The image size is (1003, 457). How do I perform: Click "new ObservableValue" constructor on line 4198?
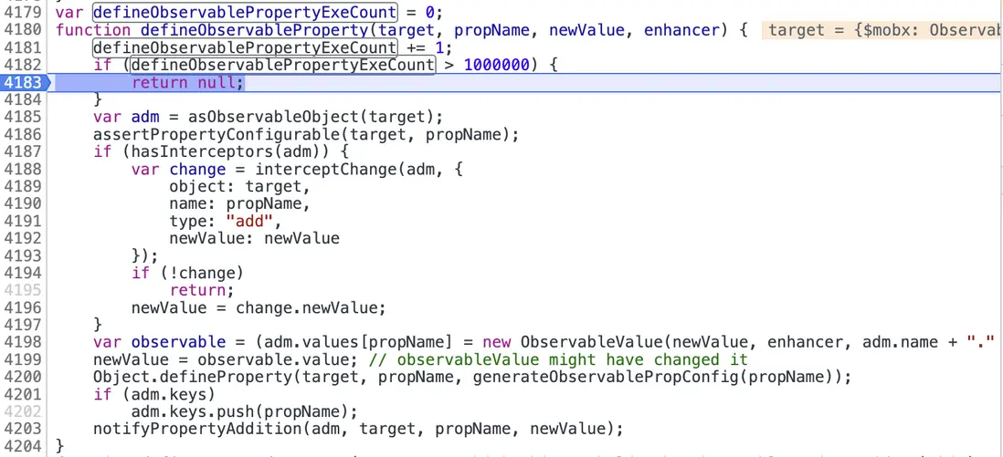(x=572, y=342)
